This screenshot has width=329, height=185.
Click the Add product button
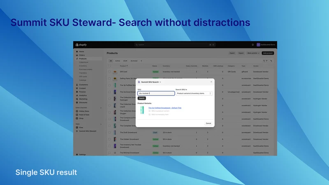(x=268, y=53)
